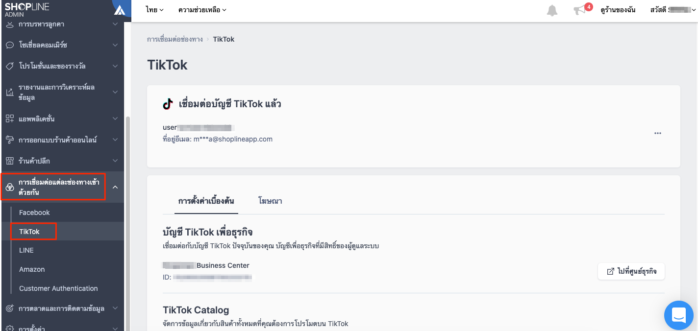
Task: Expand the การตลาดและการติดตามข้อมูล chevron
Action: click(x=115, y=308)
